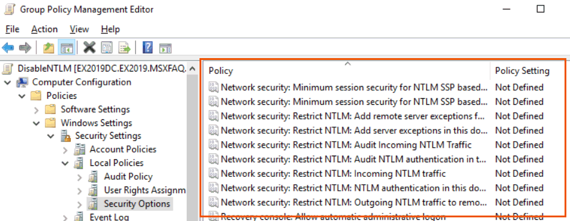This screenshot has height=221, width=570.
Task: Open the Action menu
Action: [x=44, y=30]
